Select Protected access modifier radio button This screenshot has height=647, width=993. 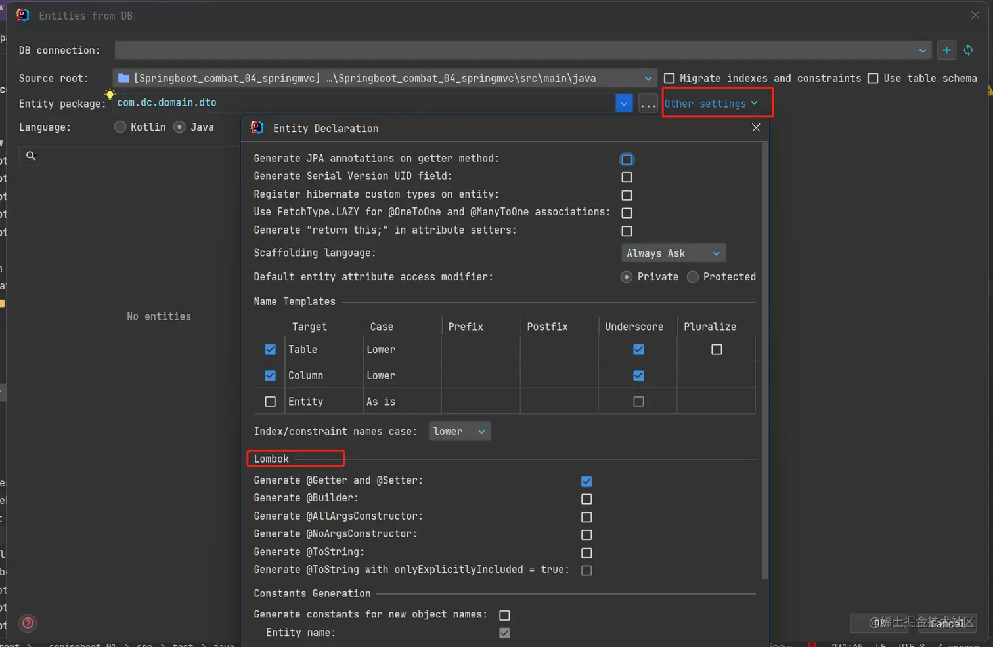(x=692, y=277)
